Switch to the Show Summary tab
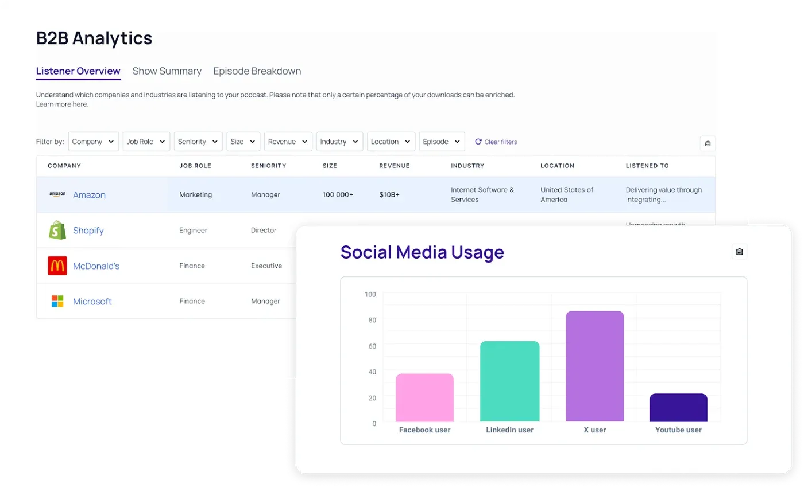Image resolution: width=804 pixels, height=488 pixels. pos(167,71)
